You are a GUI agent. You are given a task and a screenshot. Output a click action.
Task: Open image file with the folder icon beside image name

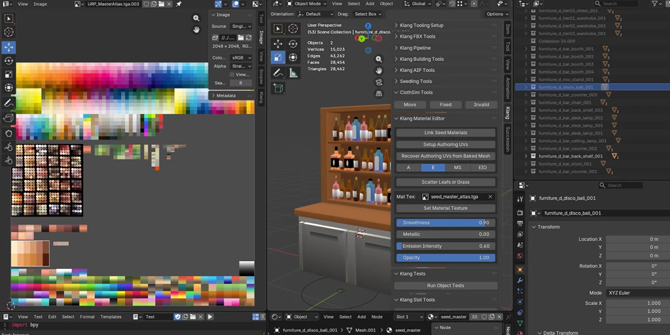(x=161, y=4)
